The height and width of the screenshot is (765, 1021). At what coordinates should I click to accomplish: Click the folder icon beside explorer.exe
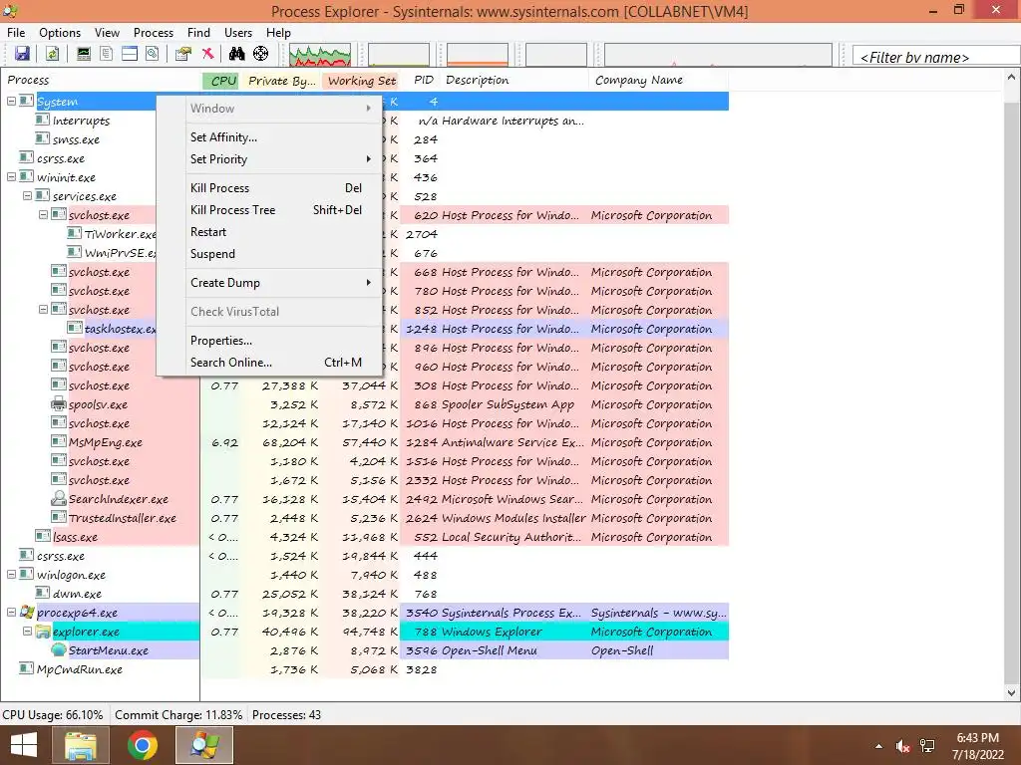[43, 631]
